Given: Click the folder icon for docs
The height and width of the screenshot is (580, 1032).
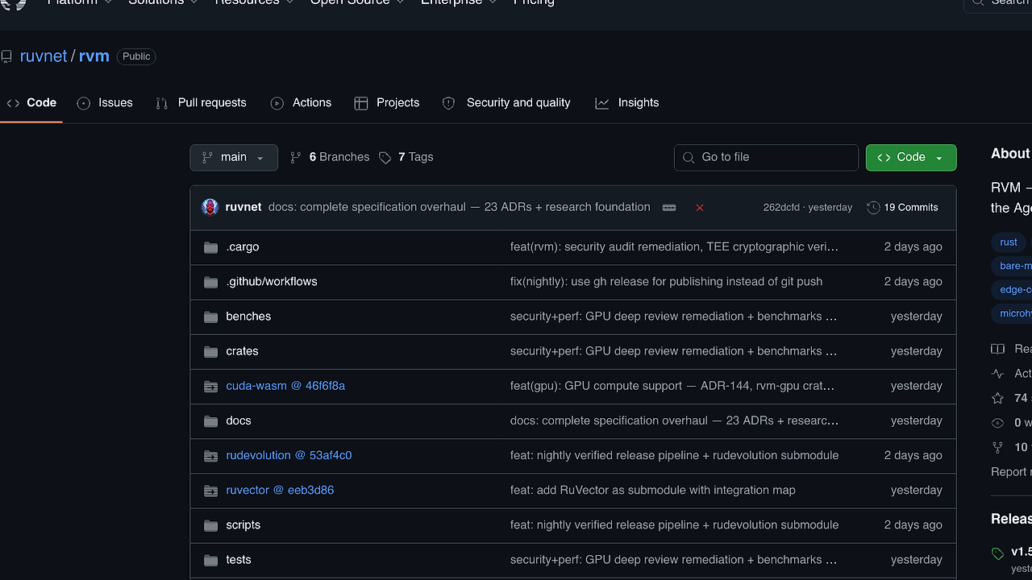Looking at the screenshot, I should pos(211,421).
